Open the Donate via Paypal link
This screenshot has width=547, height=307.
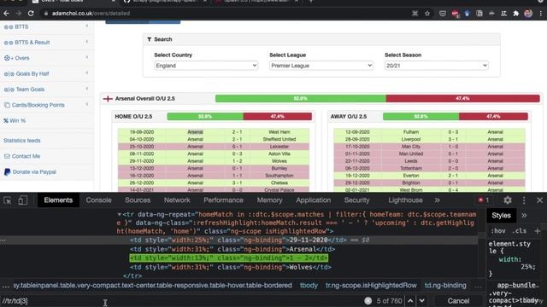click(x=30, y=172)
